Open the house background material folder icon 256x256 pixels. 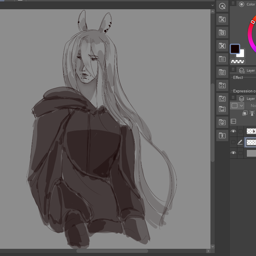222,33
